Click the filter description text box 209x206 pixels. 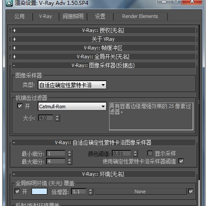[151, 116]
